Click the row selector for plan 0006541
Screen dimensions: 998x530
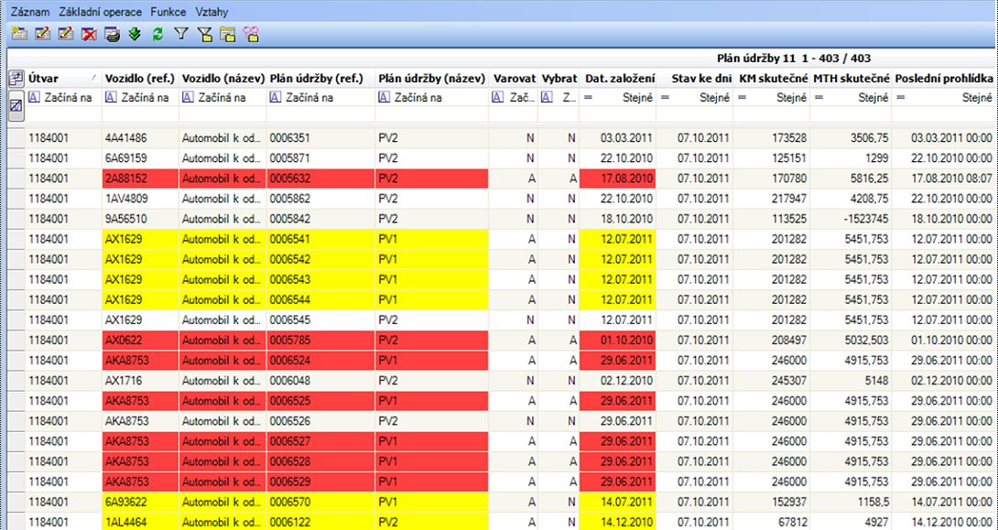pyautogui.click(x=16, y=239)
